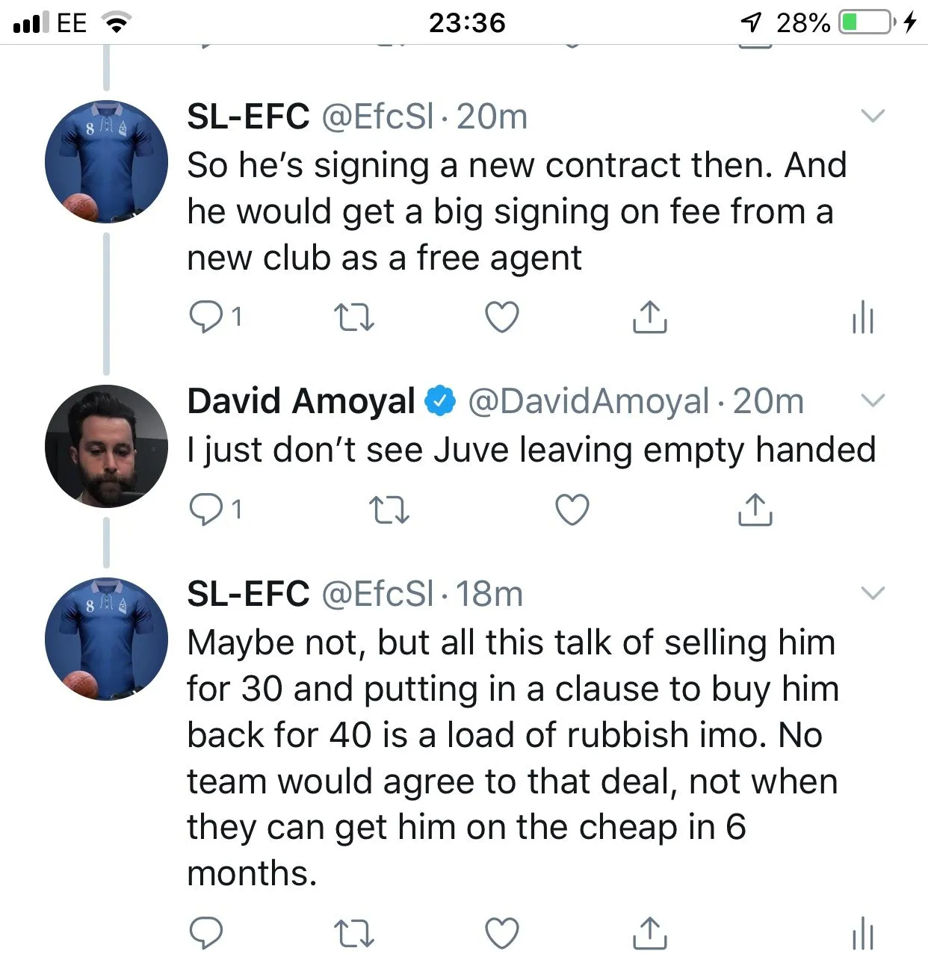Open the @DavidAmoyal profile handle

pyautogui.click(x=588, y=402)
